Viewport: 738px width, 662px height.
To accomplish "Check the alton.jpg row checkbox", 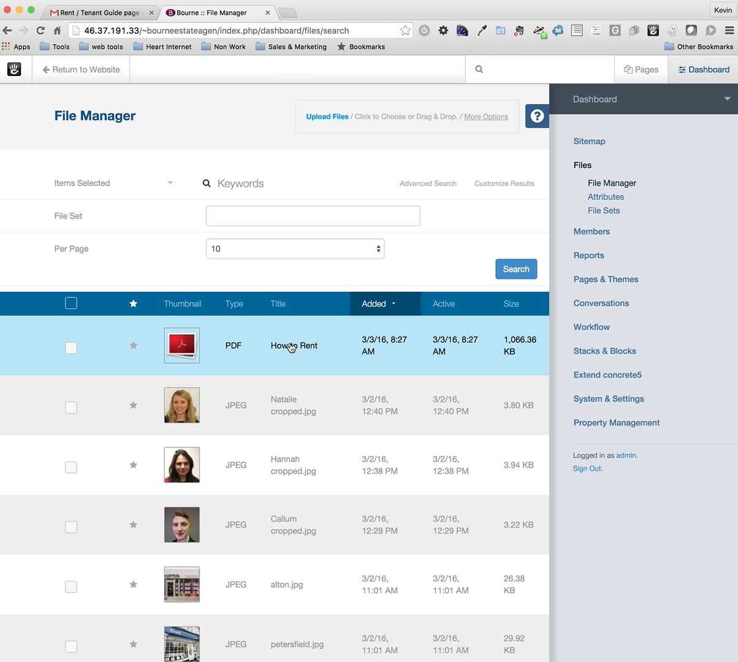I will coord(71,587).
